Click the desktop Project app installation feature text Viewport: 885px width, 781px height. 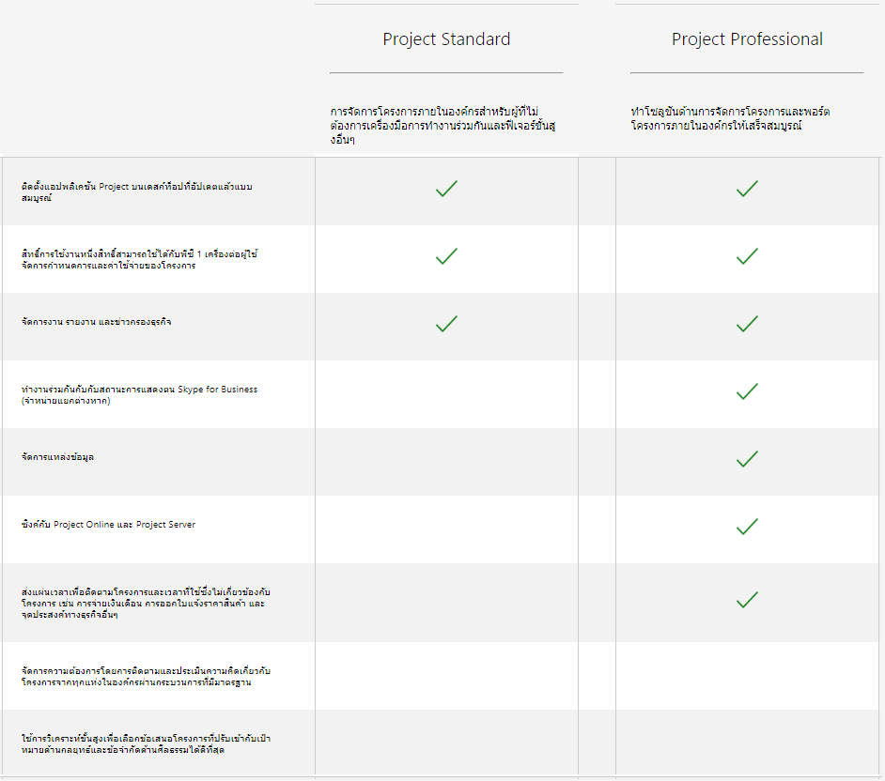pyautogui.click(x=136, y=191)
